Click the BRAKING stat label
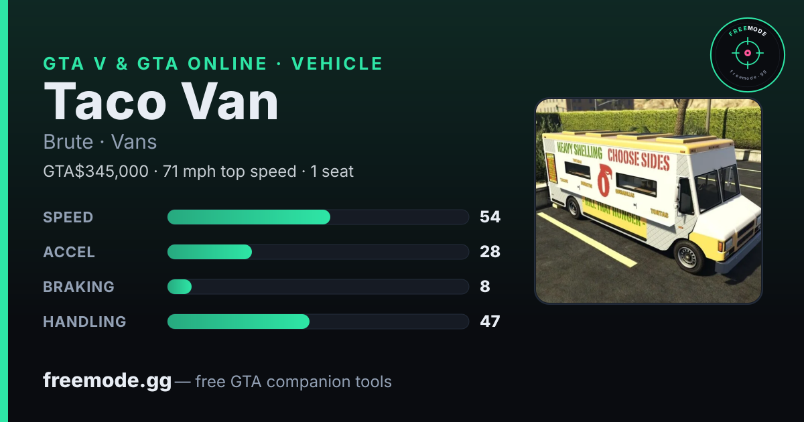The width and height of the screenshot is (804, 422). point(78,287)
